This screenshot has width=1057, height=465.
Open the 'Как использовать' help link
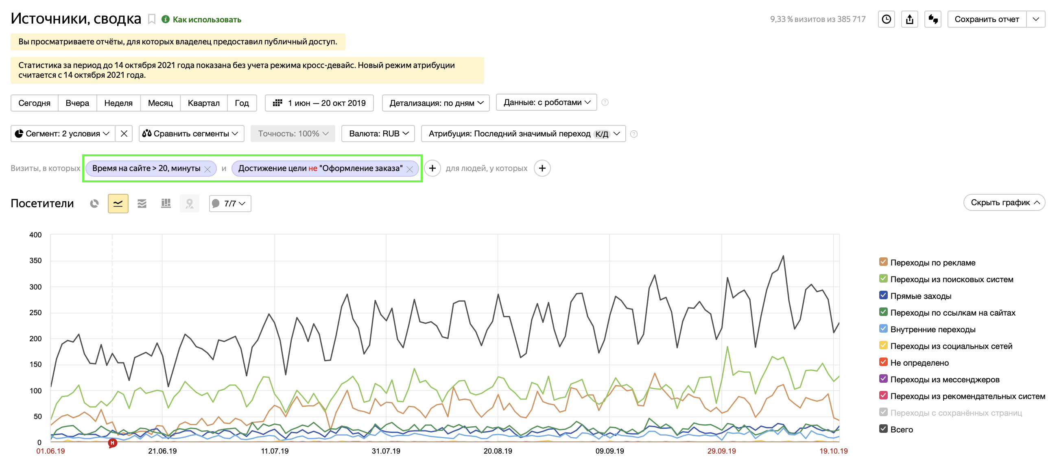pyautogui.click(x=206, y=19)
